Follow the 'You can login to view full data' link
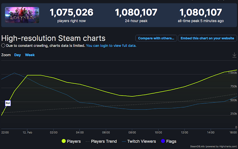This screenshot has height=149, width=238. 111,46
